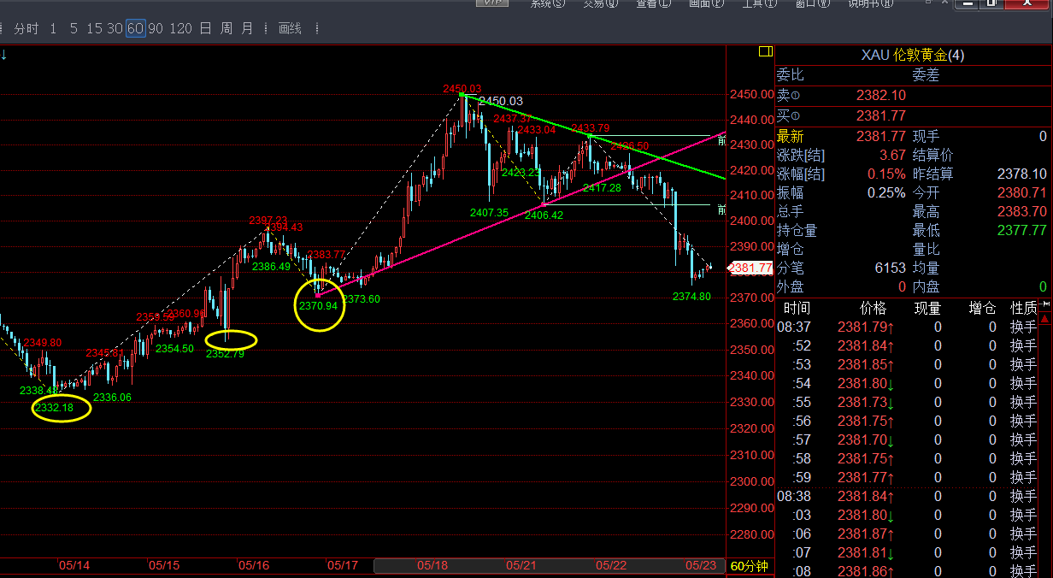The height and width of the screenshot is (578, 1053).
Task: Click the yellow panel layout icon
Action: click(x=765, y=52)
